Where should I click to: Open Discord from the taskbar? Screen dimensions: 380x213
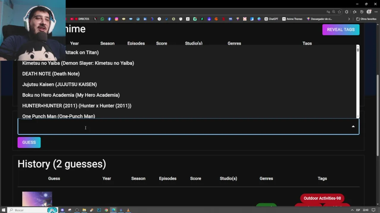point(62,210)
